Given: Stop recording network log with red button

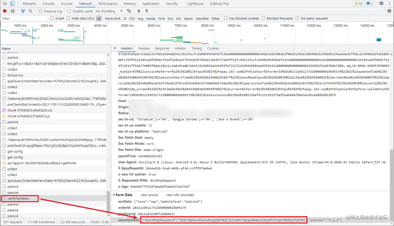Looking at the screenshot, I should coord(5,11).
